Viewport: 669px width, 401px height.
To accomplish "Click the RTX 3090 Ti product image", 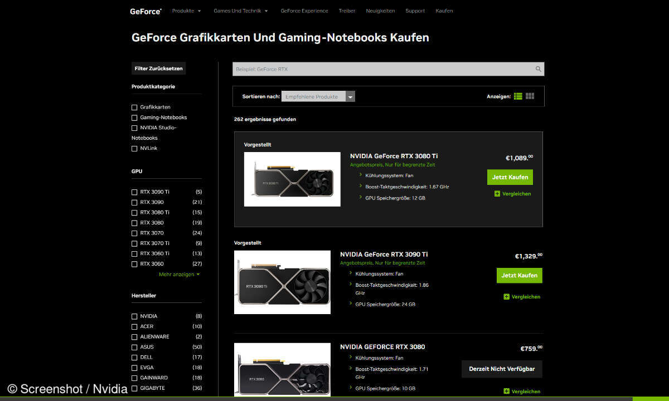I will [x=282, y=282].
